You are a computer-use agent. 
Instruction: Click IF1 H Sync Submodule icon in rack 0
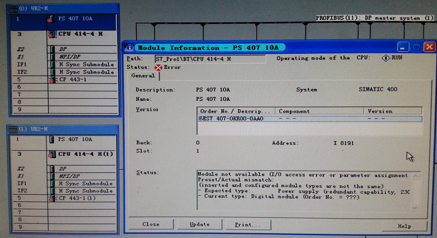tap(52, 64)
